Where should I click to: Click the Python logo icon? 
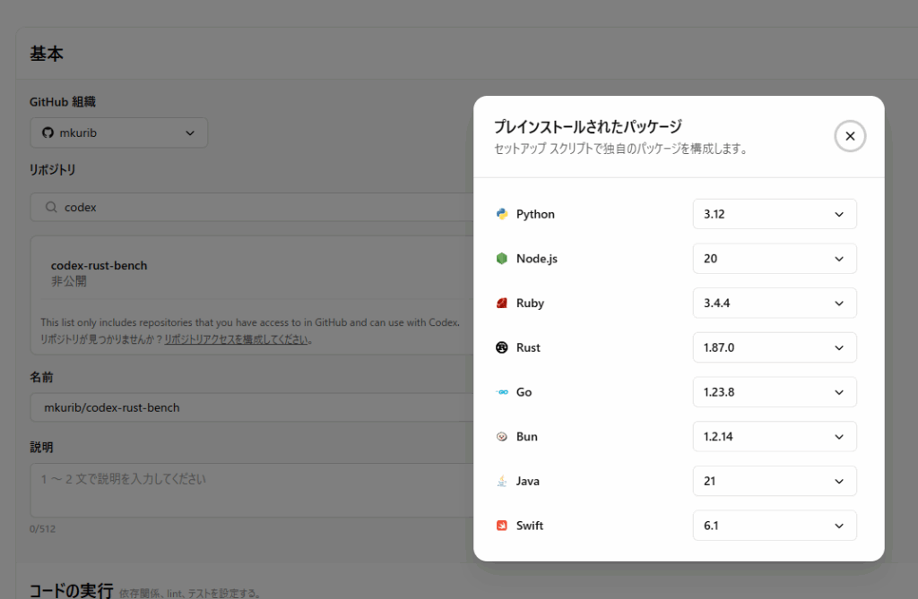coord(502,214)
